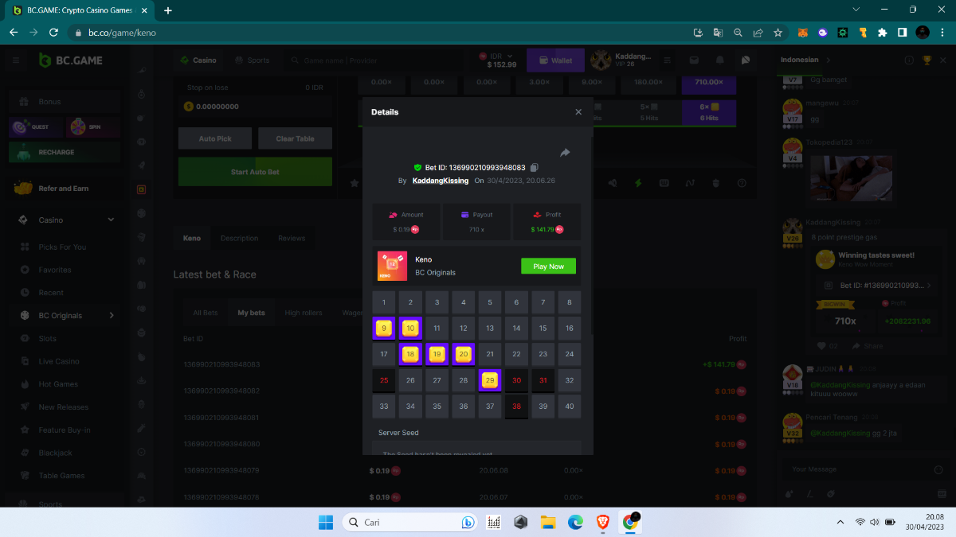Click the number 38 tile on grid
The height and width of the screenshot is (537, 956).
coord(516,407)
